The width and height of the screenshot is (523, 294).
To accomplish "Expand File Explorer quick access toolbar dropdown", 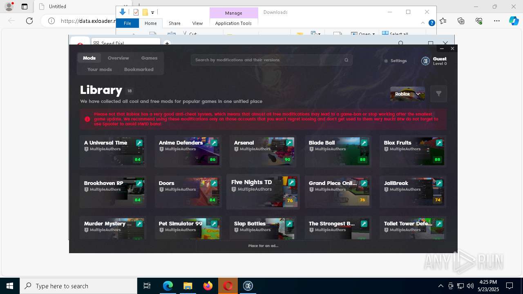I will (152, 13).
